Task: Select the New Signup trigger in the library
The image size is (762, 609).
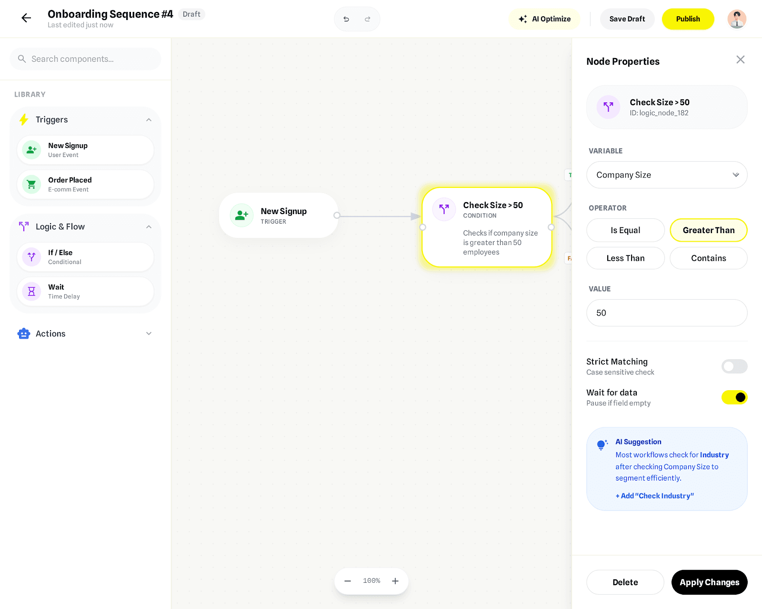Action: 86,149
